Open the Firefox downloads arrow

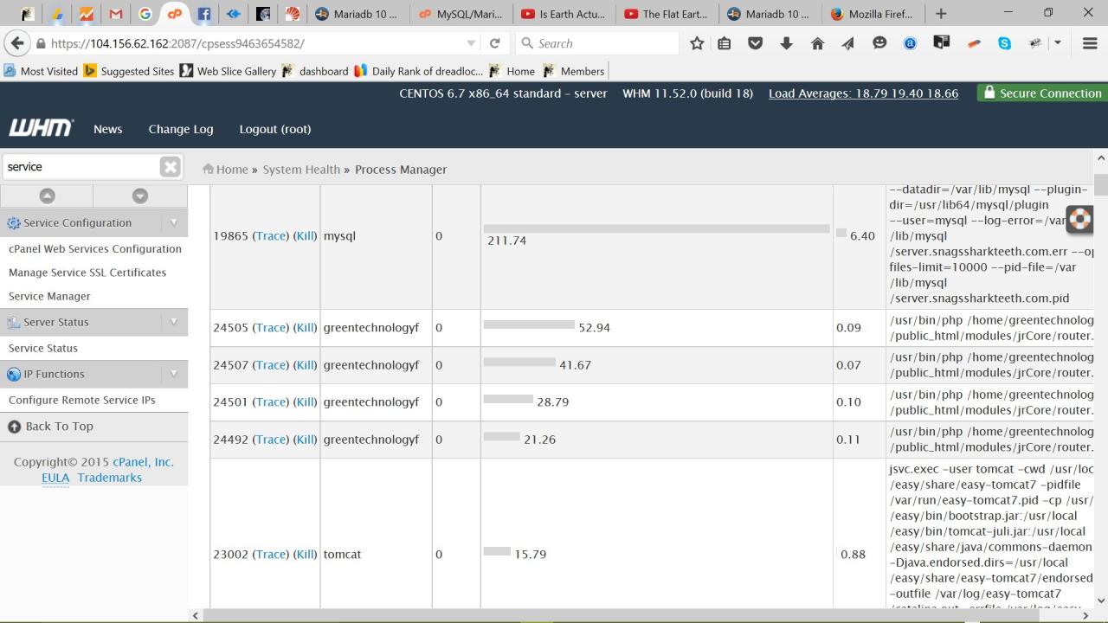point(786,43)
